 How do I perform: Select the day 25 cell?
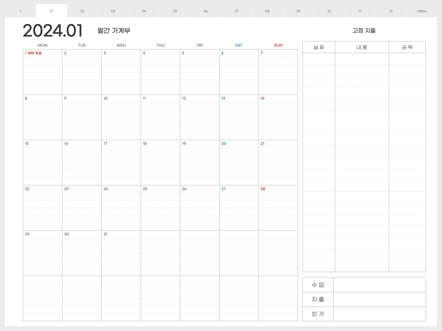161,208
